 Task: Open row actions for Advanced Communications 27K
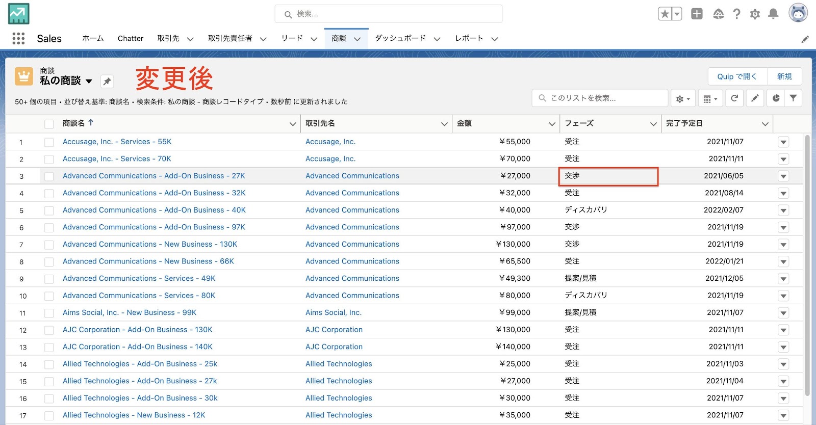point(783,176)
